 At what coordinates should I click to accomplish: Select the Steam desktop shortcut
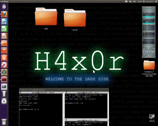point(152,118)
